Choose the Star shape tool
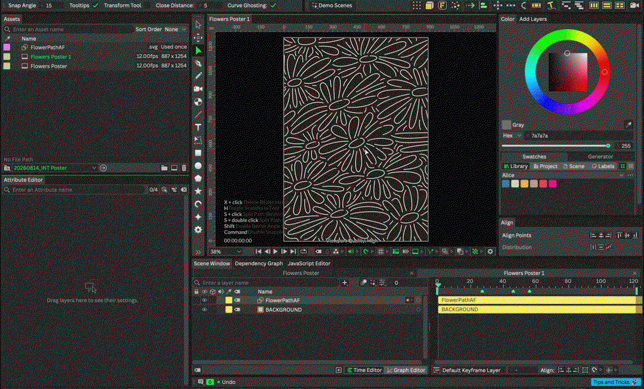Screen dimensions: 644x389 (198, 191)
